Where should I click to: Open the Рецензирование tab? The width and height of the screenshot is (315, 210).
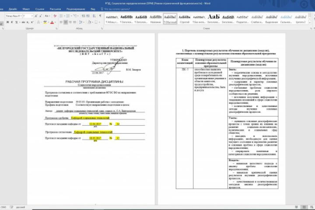pos(76,9)
